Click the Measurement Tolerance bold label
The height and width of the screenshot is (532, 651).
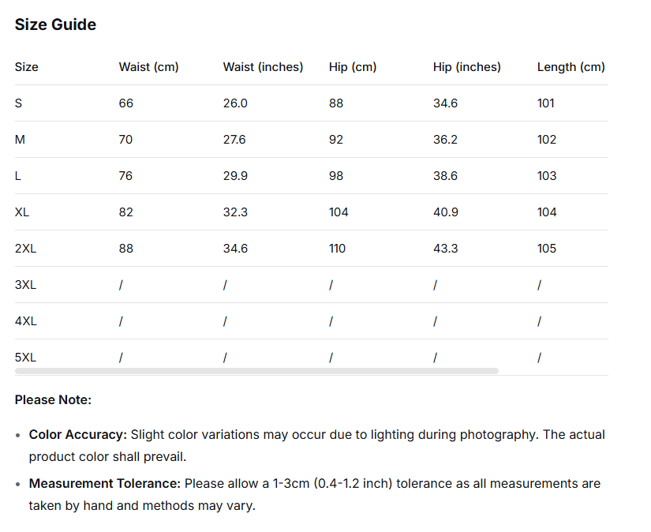105,483
